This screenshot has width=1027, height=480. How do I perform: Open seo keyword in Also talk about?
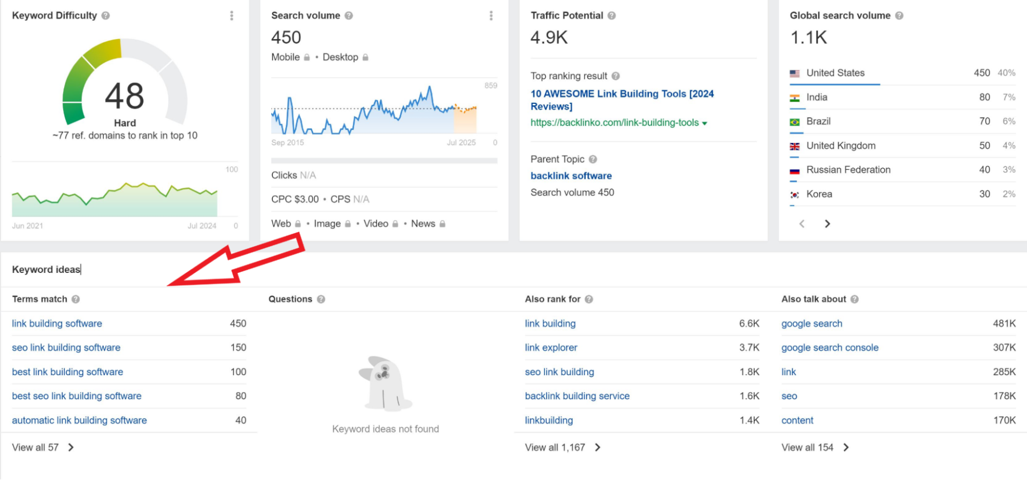point(789,396)
